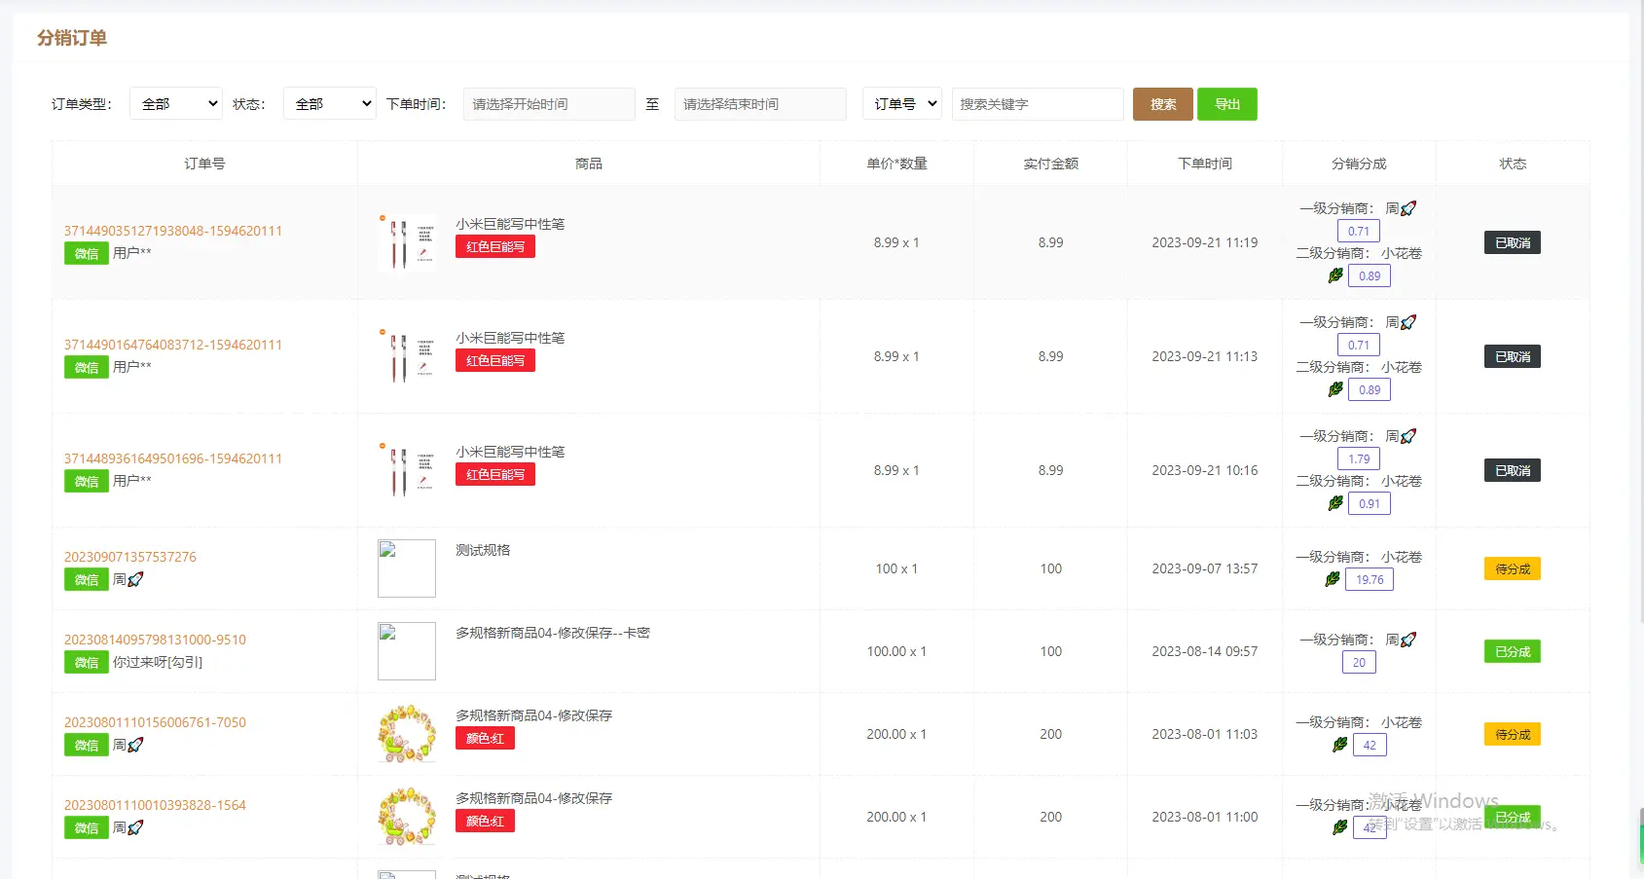
Task: Click the 待分成 status badge for 2023-09-07 order
Action: tap(1512, 568)
